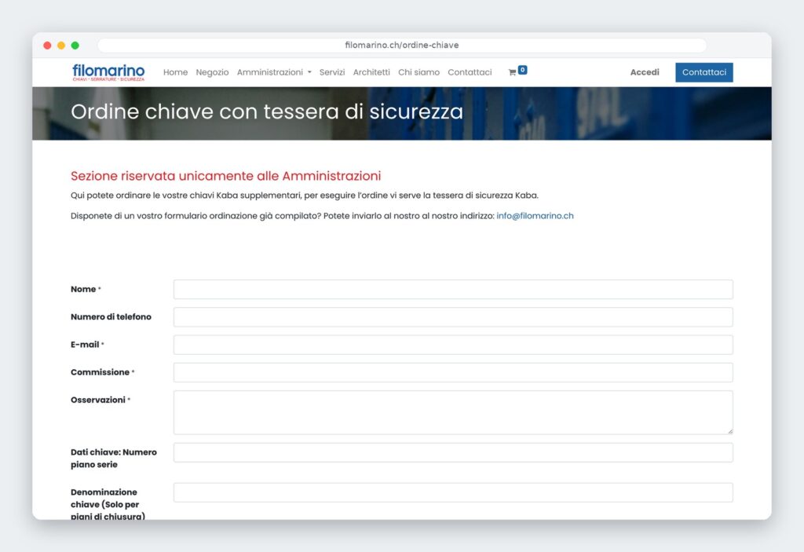The image size is (804, 552).
Task: Open the Servizi page
Action: 332,72
